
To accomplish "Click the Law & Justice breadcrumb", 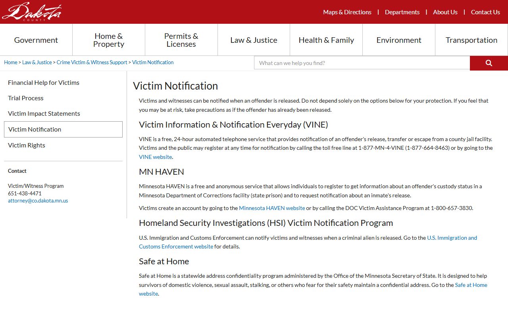I will coord(37,62).
